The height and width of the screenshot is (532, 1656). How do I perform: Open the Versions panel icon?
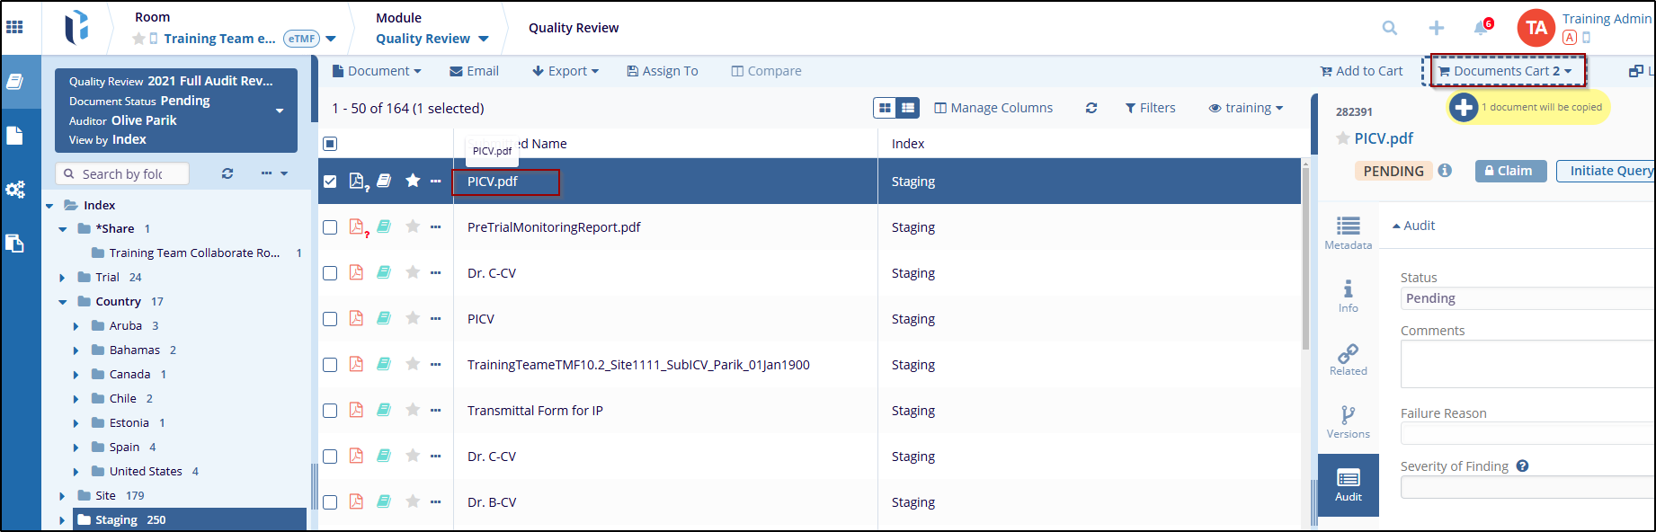point(1348,421)
